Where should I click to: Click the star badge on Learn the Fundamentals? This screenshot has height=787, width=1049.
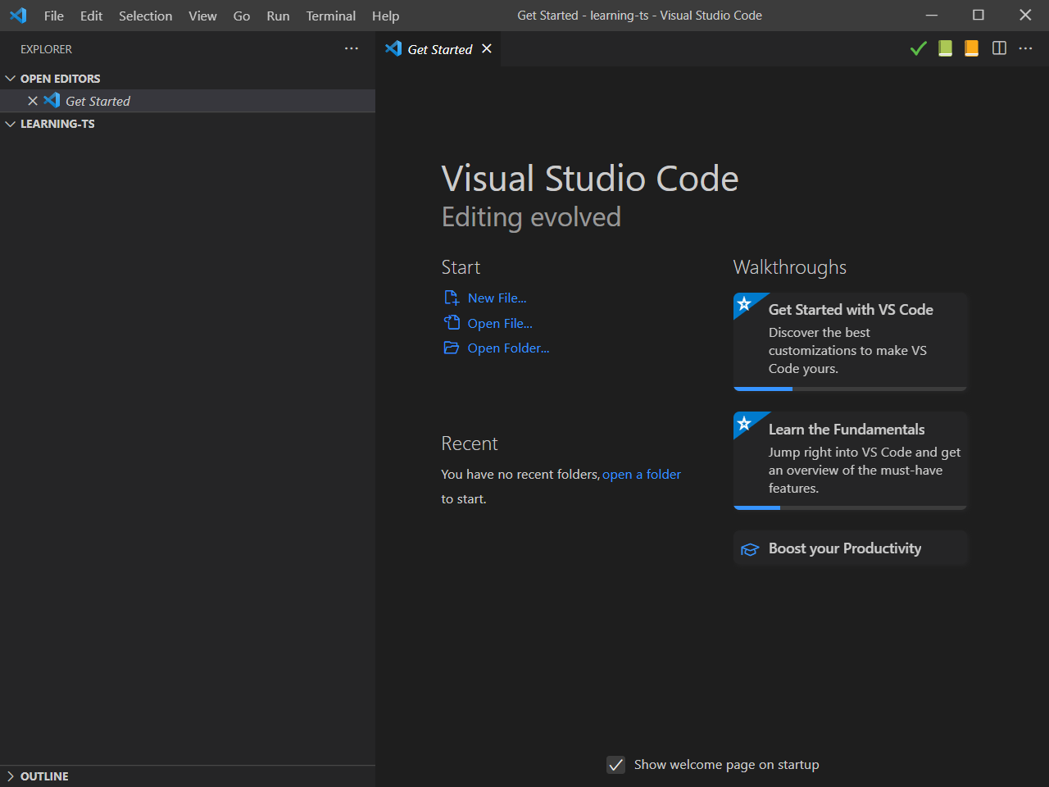744,424
